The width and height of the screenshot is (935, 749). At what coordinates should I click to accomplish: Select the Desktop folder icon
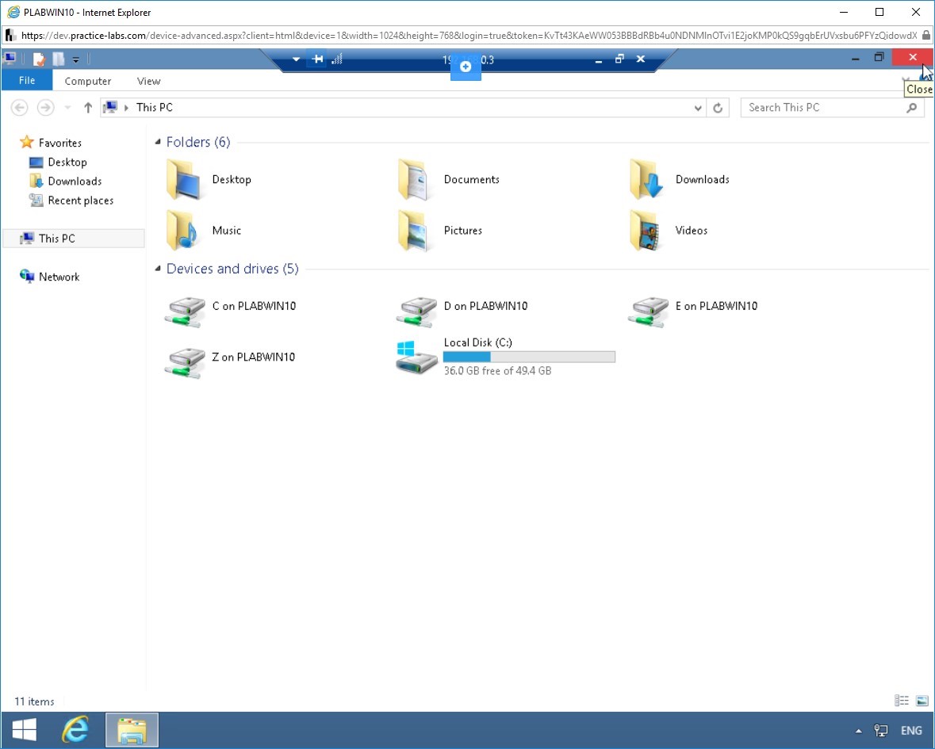click(x=184, y=179)
